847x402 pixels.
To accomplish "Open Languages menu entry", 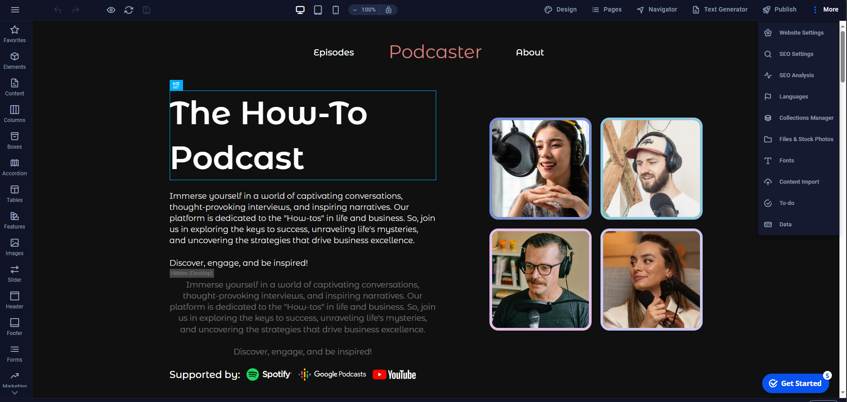I will [799, 97].
